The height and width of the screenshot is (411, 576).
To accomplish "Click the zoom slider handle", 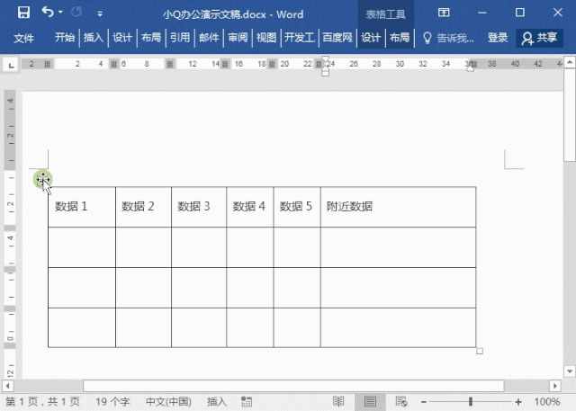I will 471,401.
